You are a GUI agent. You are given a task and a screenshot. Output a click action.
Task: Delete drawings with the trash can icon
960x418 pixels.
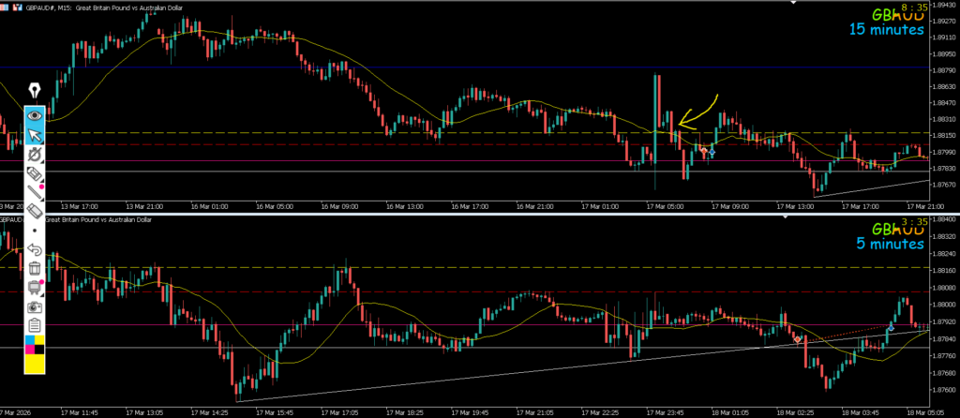pyautogui.click(x=35, y=269)
